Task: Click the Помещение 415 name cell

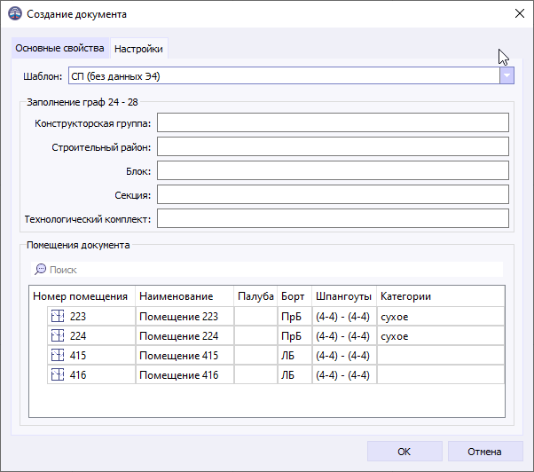Action: pos(185,356)
